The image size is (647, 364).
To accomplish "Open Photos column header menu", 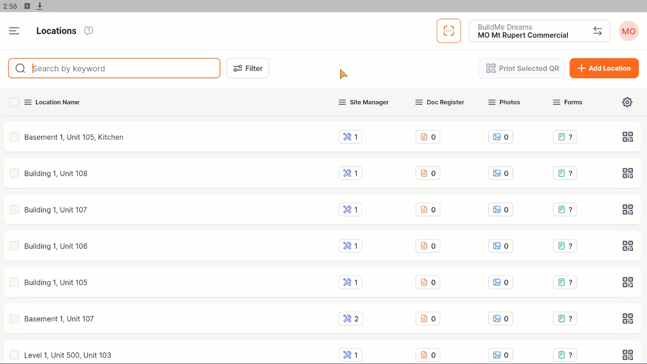I will click(x=492, y=102).
